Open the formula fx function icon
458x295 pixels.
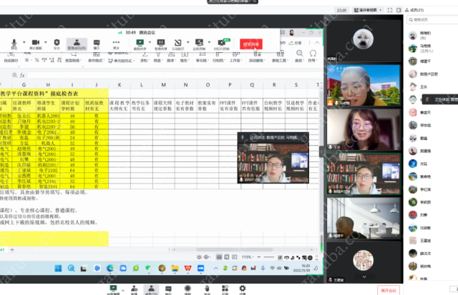21,75
